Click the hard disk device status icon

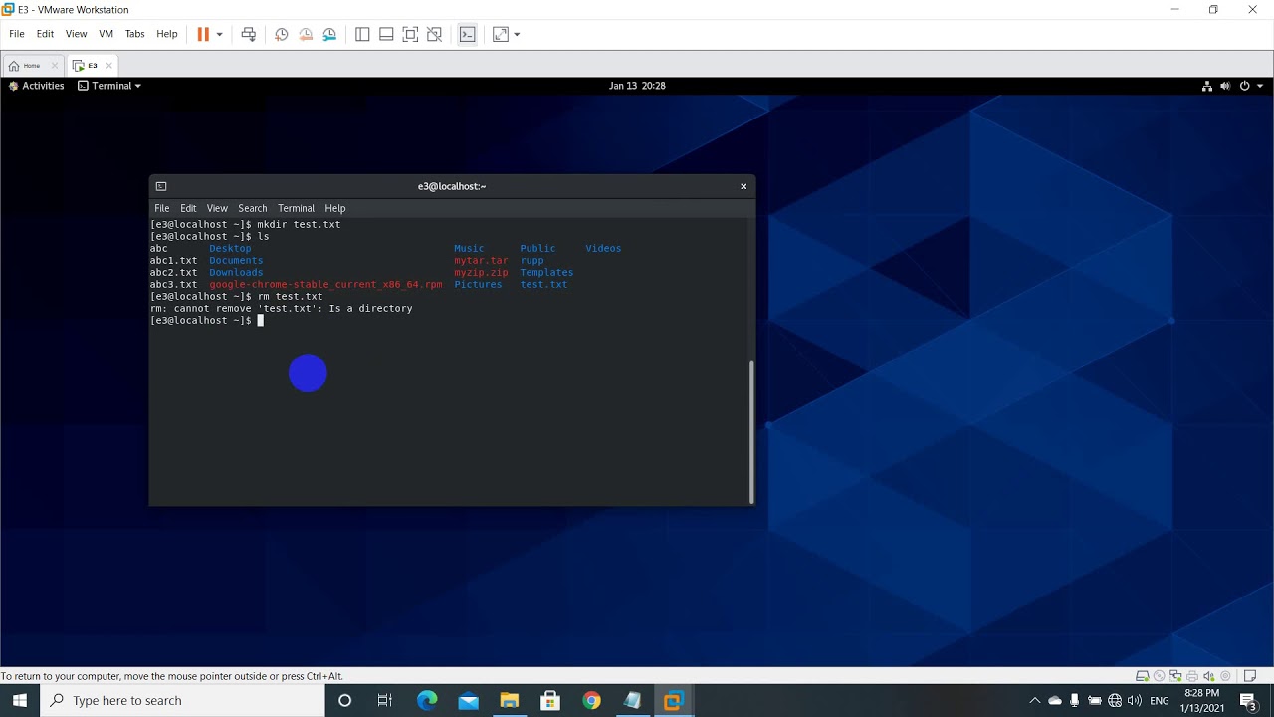1144,676
